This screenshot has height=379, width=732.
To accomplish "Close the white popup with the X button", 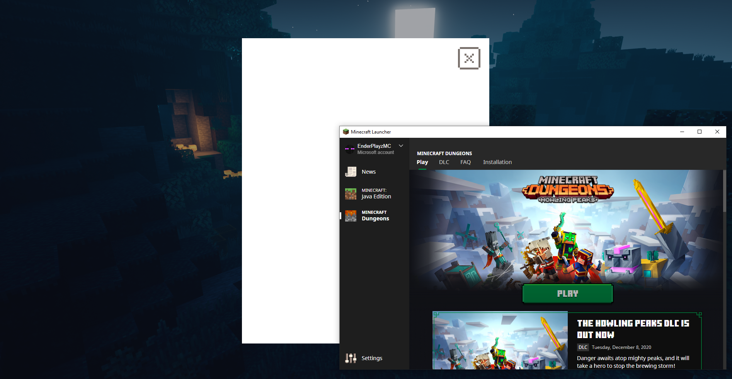I will [x=469, y=58].
